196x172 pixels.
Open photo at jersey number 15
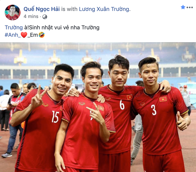[x=55, y=116]
